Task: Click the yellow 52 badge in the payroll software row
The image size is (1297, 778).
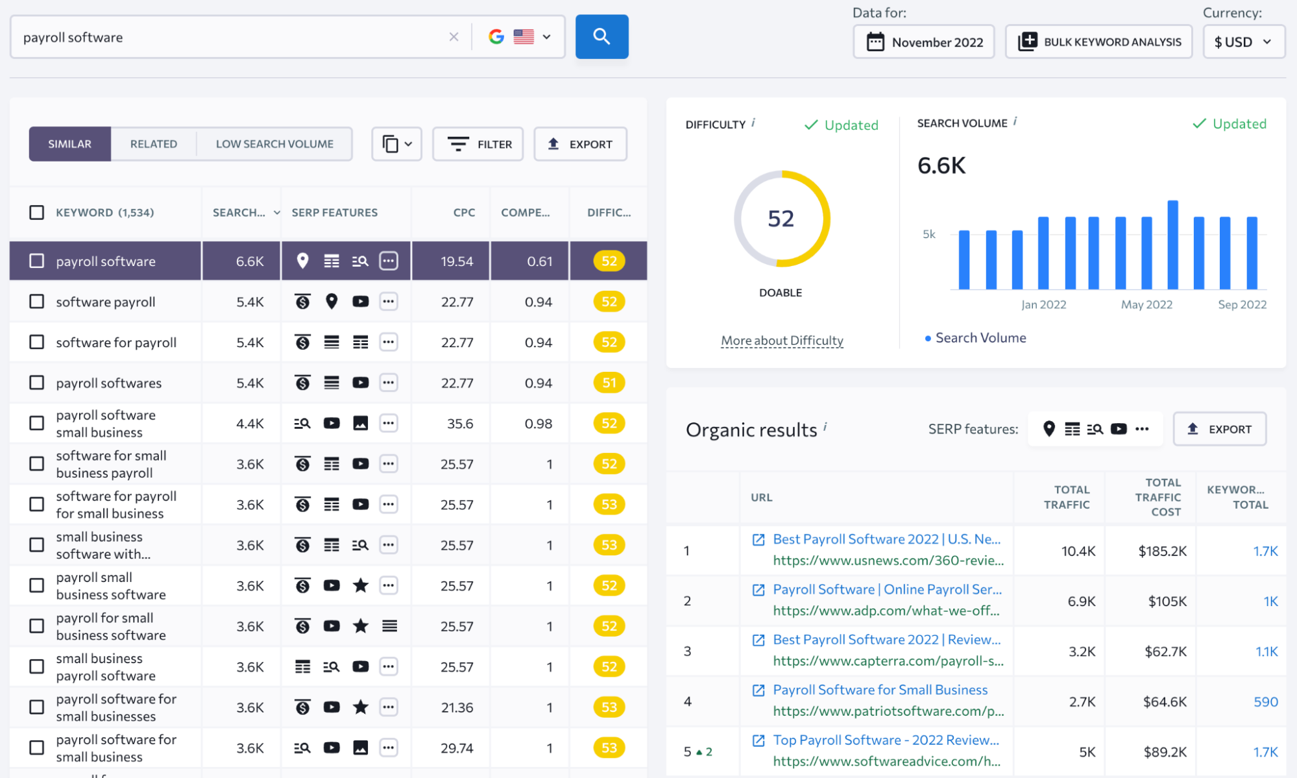Action: click(x=609, y=261)
